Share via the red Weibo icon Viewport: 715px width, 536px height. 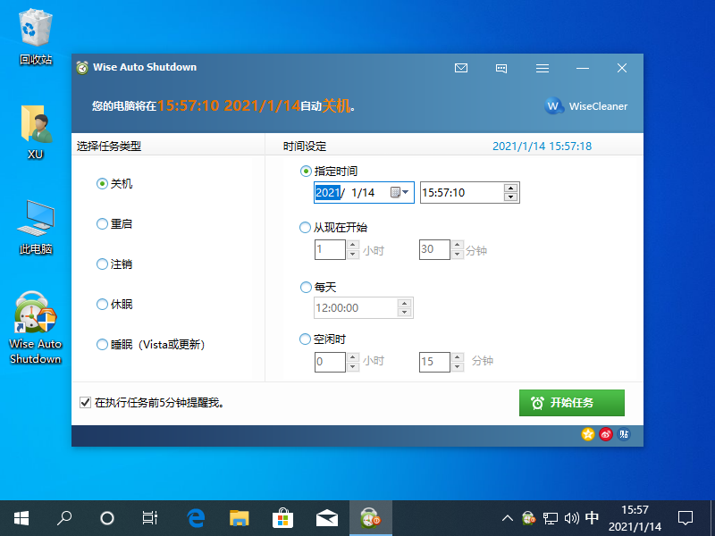coord(606,434)
